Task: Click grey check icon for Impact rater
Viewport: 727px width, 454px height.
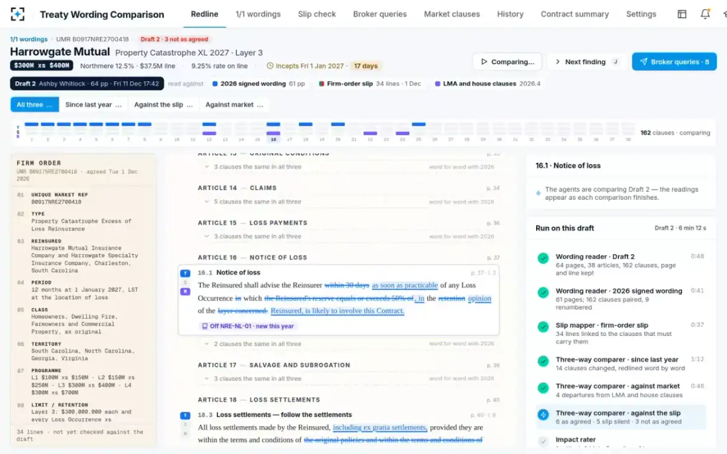Action: pyautogui.click(x=543, y=441)
